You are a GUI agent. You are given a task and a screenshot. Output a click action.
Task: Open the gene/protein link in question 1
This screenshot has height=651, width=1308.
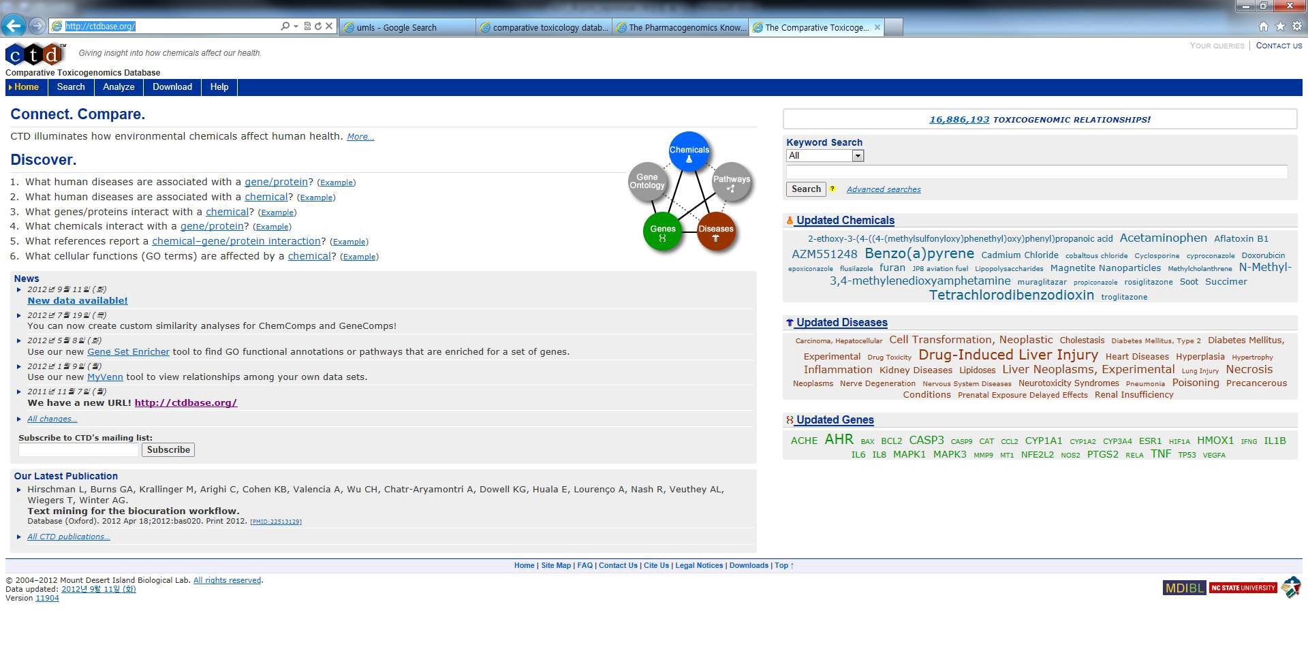coord(277,182)
